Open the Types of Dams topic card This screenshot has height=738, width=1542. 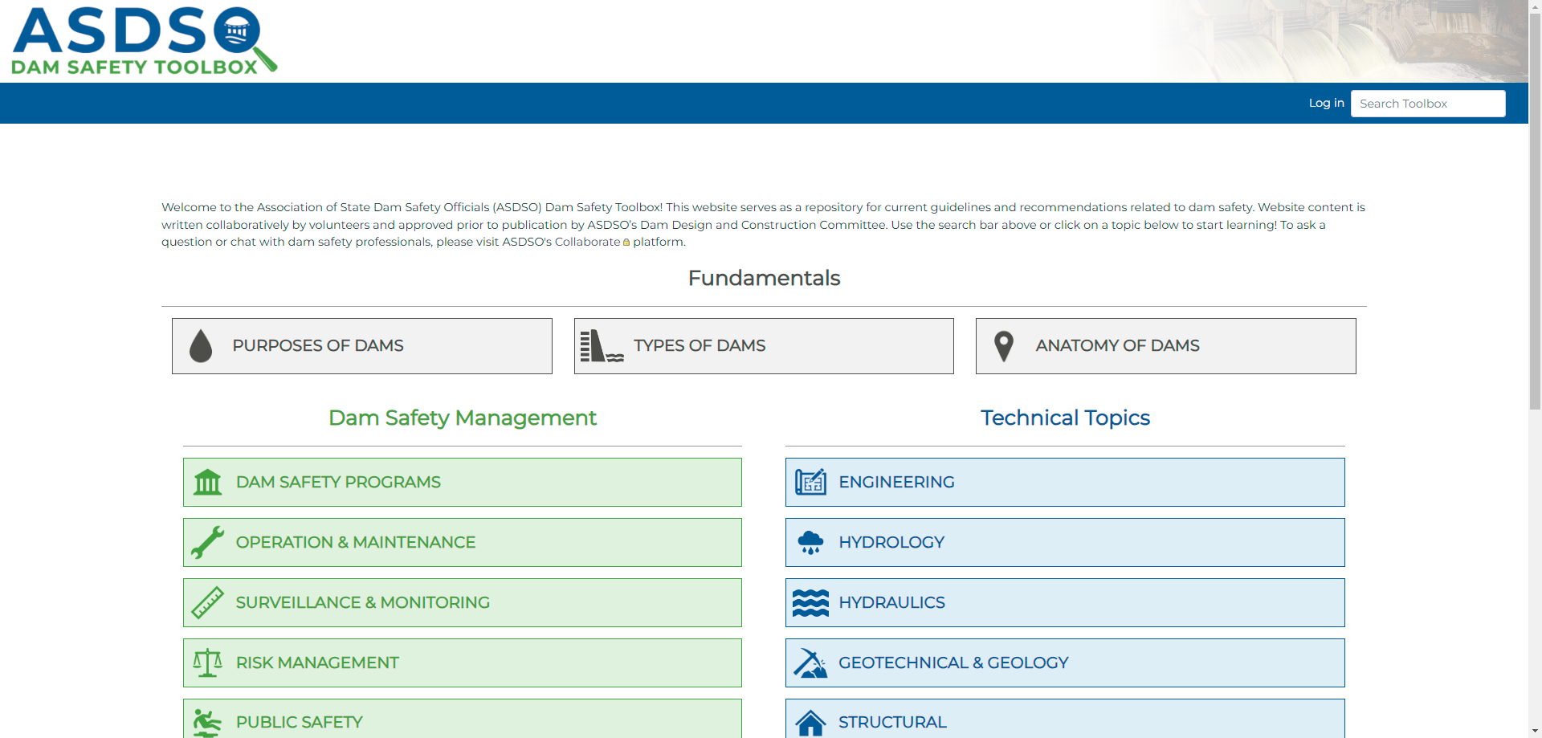pos(763,345)
